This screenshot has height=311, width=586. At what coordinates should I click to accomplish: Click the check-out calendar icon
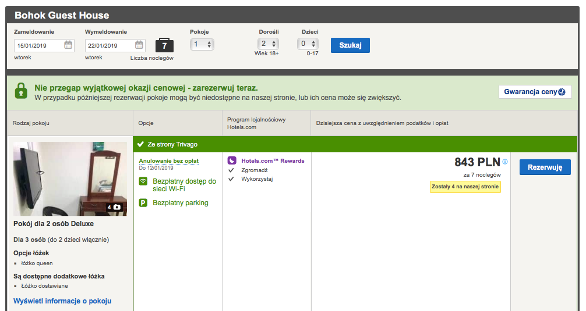[x=139, y=45]
